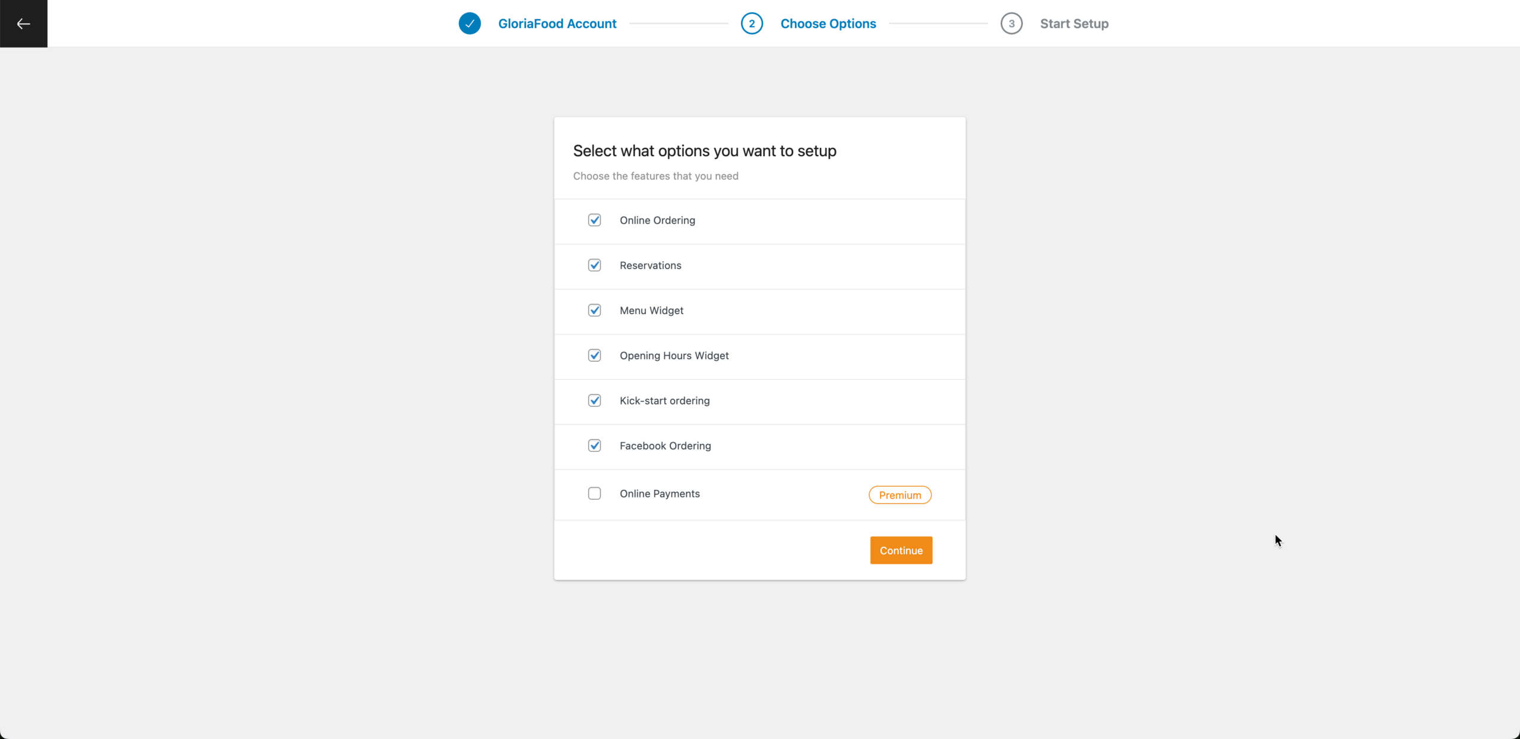Screen dimensions: 1520x739
Task: Click the step 3 circle icon
Action: point(1011,24)
